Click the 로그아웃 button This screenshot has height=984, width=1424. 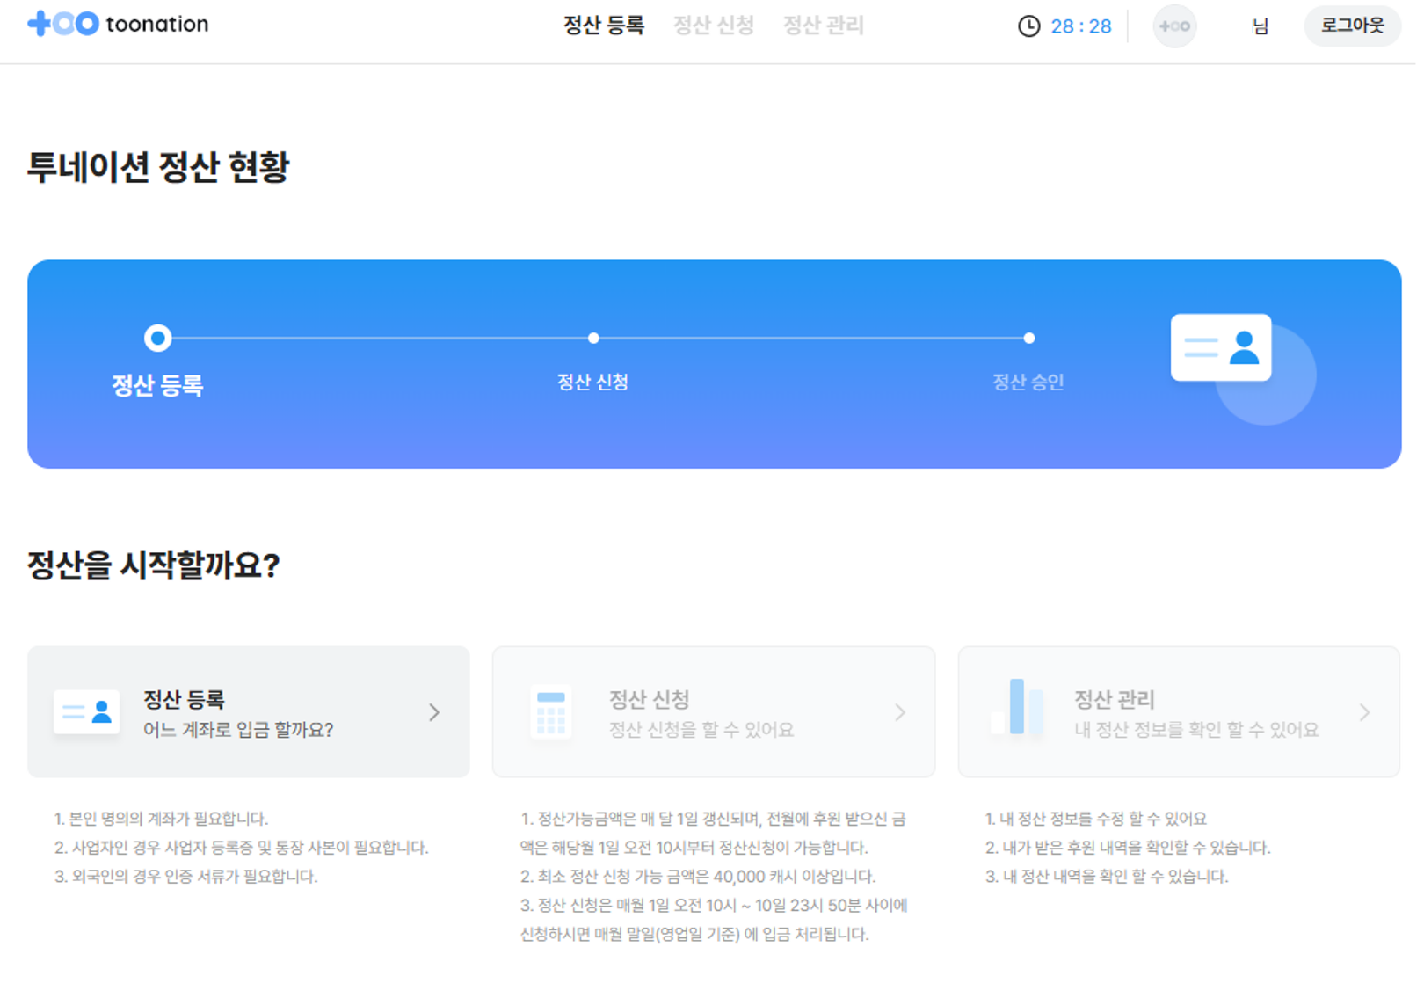tap(1352, 26)
